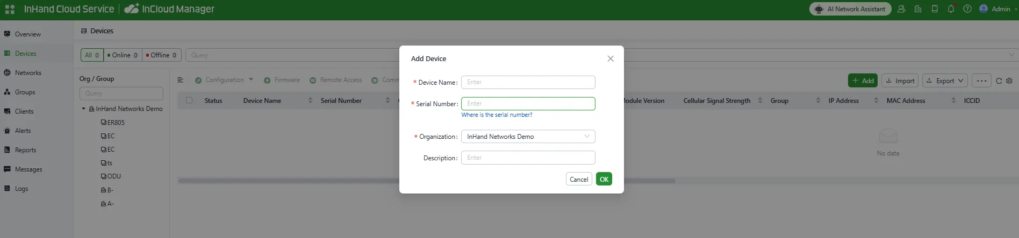Sort by Cellular Signal Strength column

click(760, 100)
